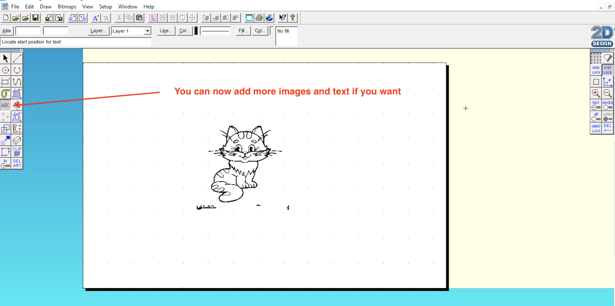Screen dimensions: 615x306
Task: Toggle the dotted grid display
Action: pos(595,58)
